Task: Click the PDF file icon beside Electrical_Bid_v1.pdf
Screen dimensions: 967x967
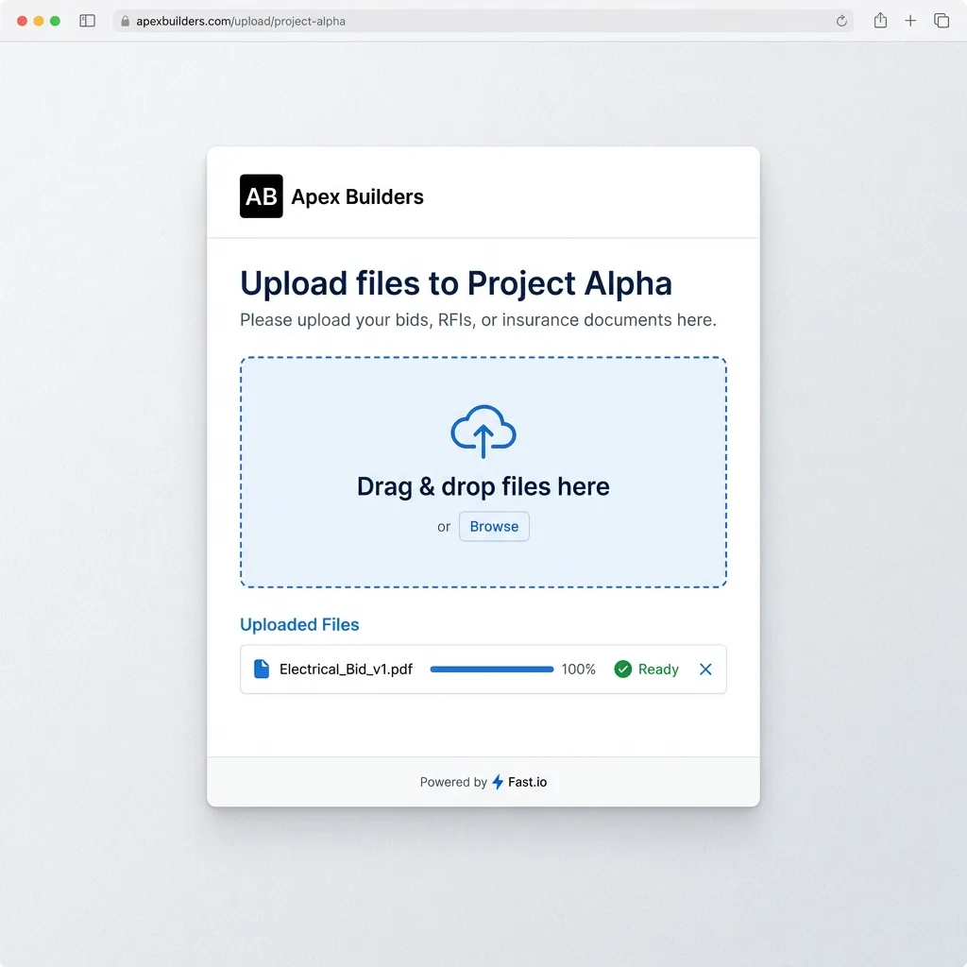Action: [x=262, y=669]
